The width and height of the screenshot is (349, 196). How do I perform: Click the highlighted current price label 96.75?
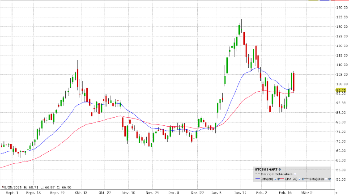click(x=340, y=90)
